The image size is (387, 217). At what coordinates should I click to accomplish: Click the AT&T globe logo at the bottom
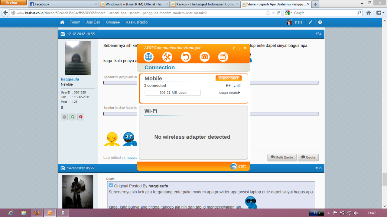234,166
